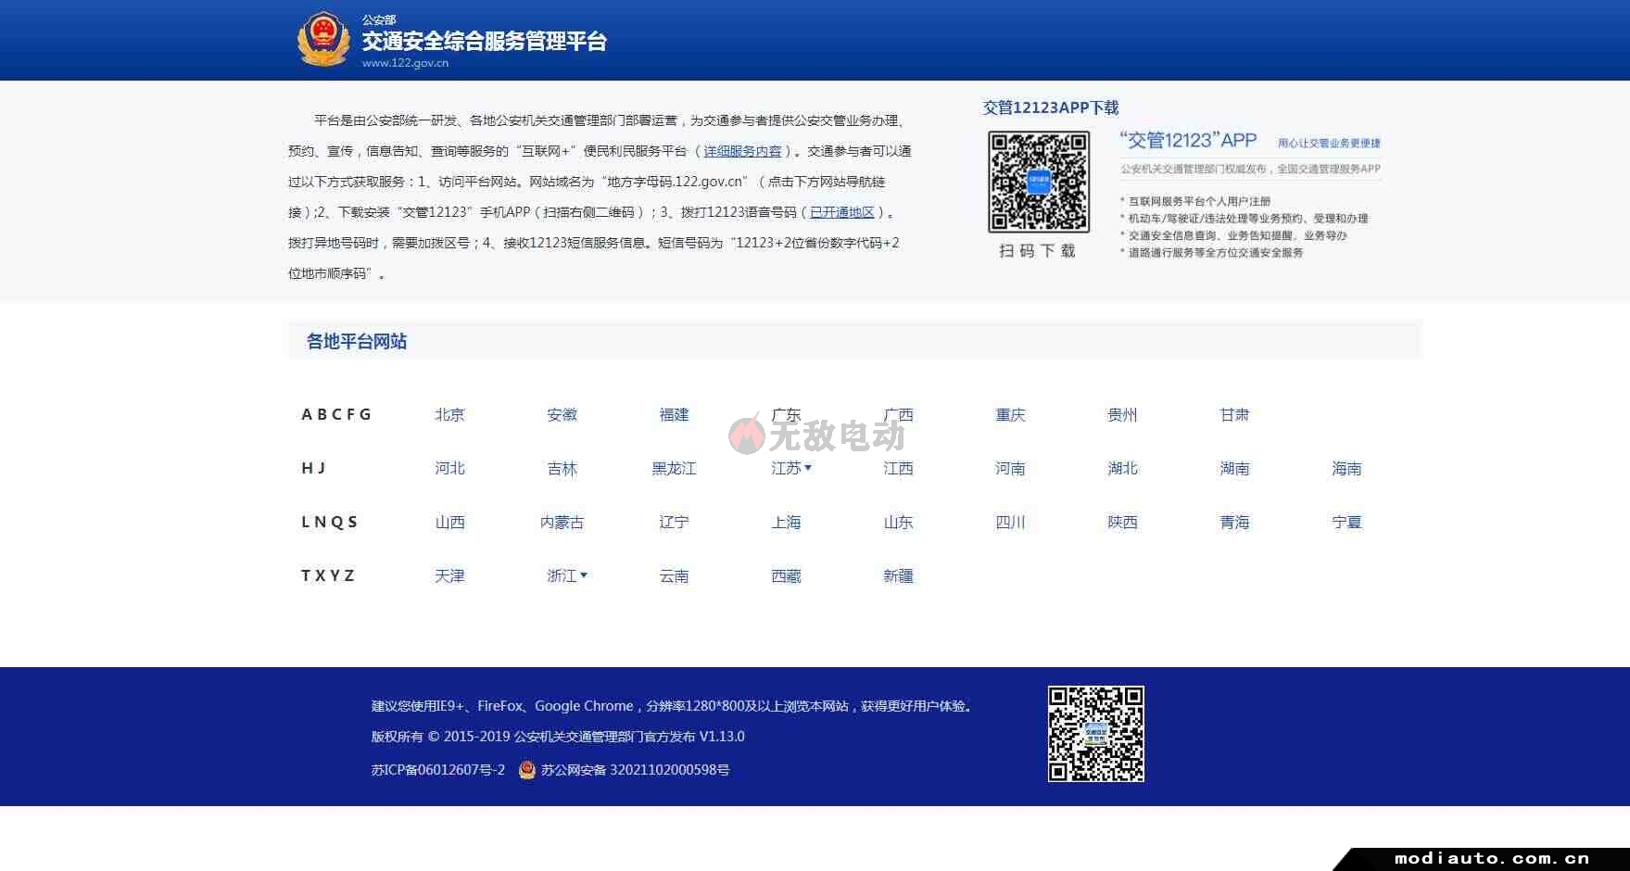Click the 交管12123 APP download QR code
This screenshot has height=871, width=1630.
[1038, 182]
